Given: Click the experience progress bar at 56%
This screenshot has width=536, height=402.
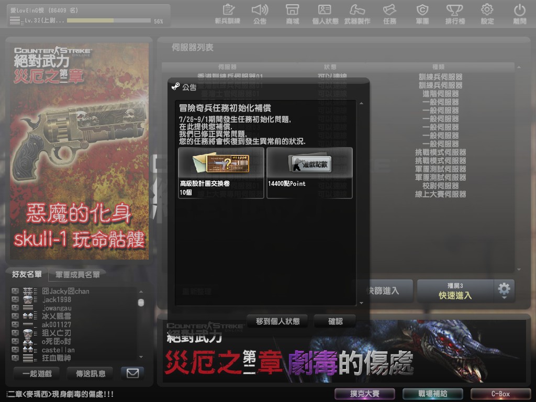Looking at the screenshot, I should tap(109, 20).
